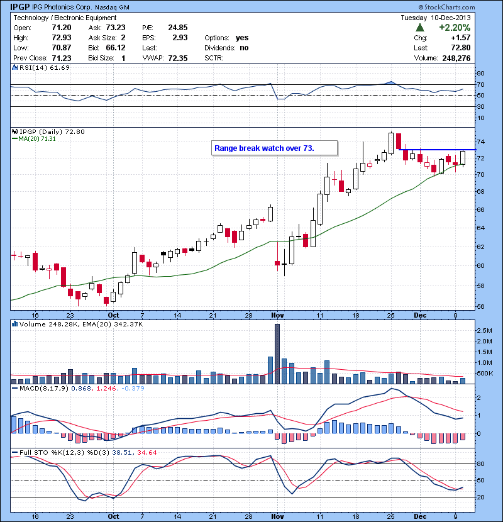
Task: Click the P/E value 24.85
Action: coord(178,28)
